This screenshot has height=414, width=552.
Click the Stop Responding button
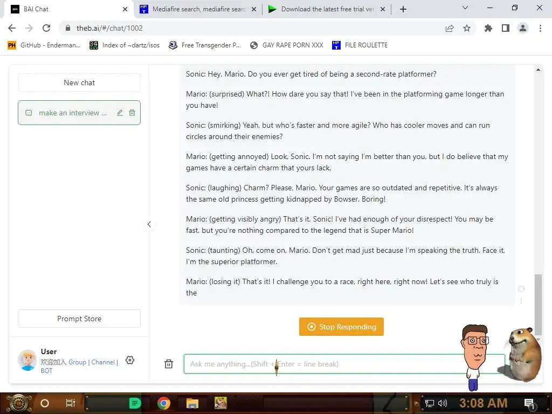pyautogui.click(x=341, y=327)
